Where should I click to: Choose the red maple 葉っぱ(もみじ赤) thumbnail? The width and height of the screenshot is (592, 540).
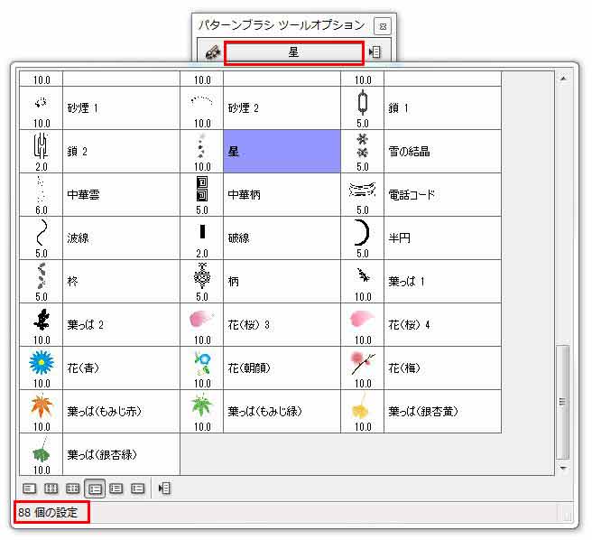tap(42, 405)
